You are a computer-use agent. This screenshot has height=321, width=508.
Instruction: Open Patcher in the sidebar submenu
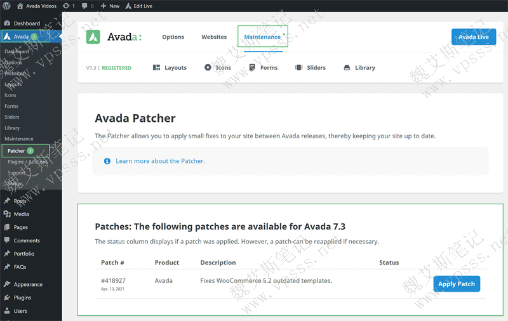(x=17, y=151)
